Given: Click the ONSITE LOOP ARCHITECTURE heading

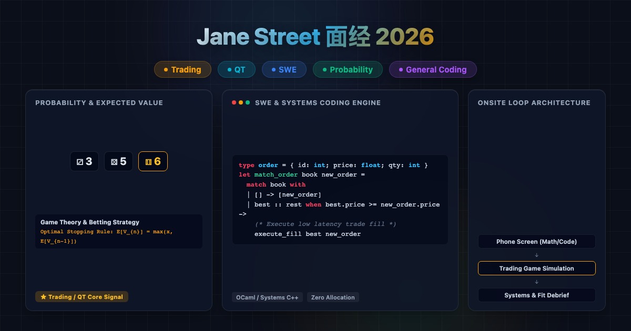Looking at the screenshot, I should point(534,102).
